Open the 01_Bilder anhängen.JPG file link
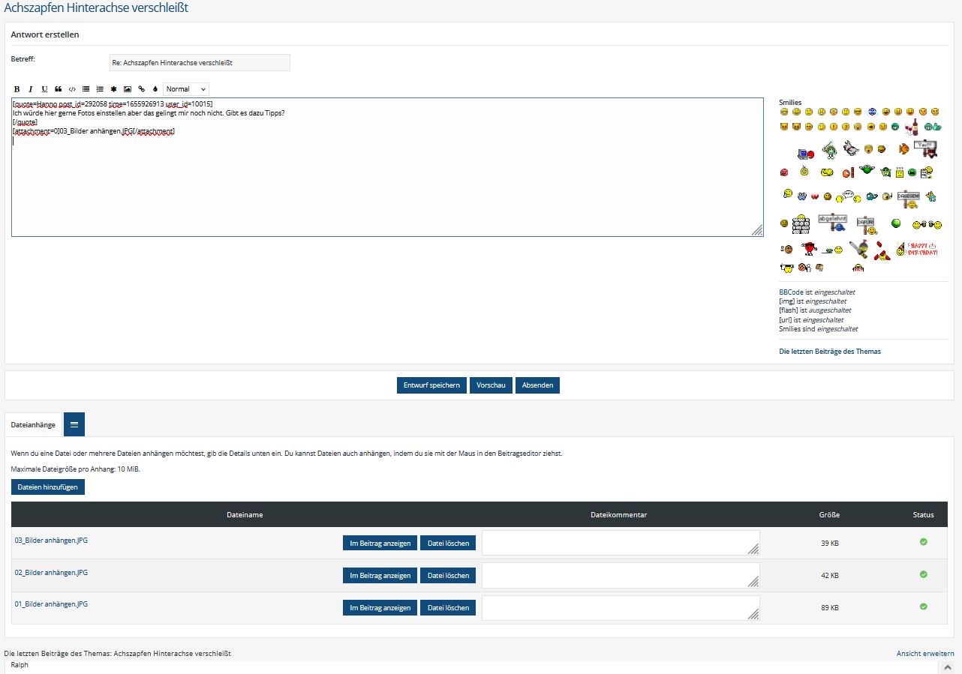 coord(51,604)
